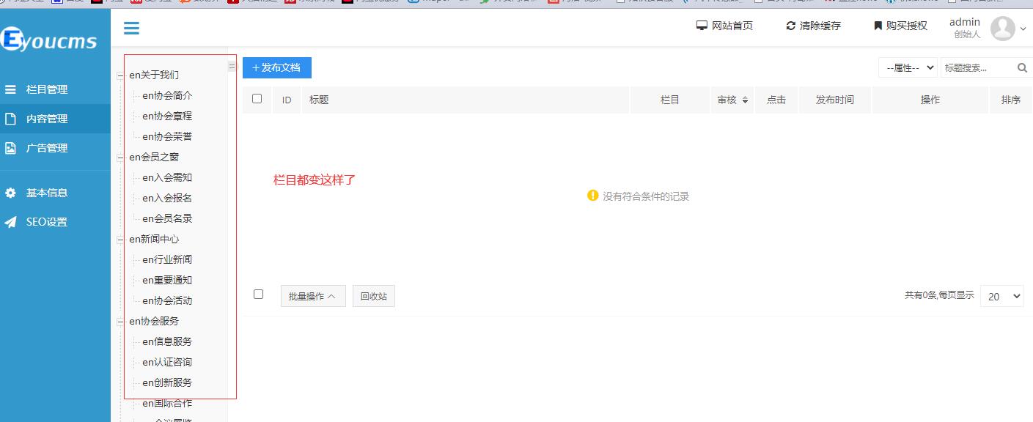The height and width of the screenshot is (422, 1033).
Task: Click the 排序 column header
Action: pos(1011,100)
